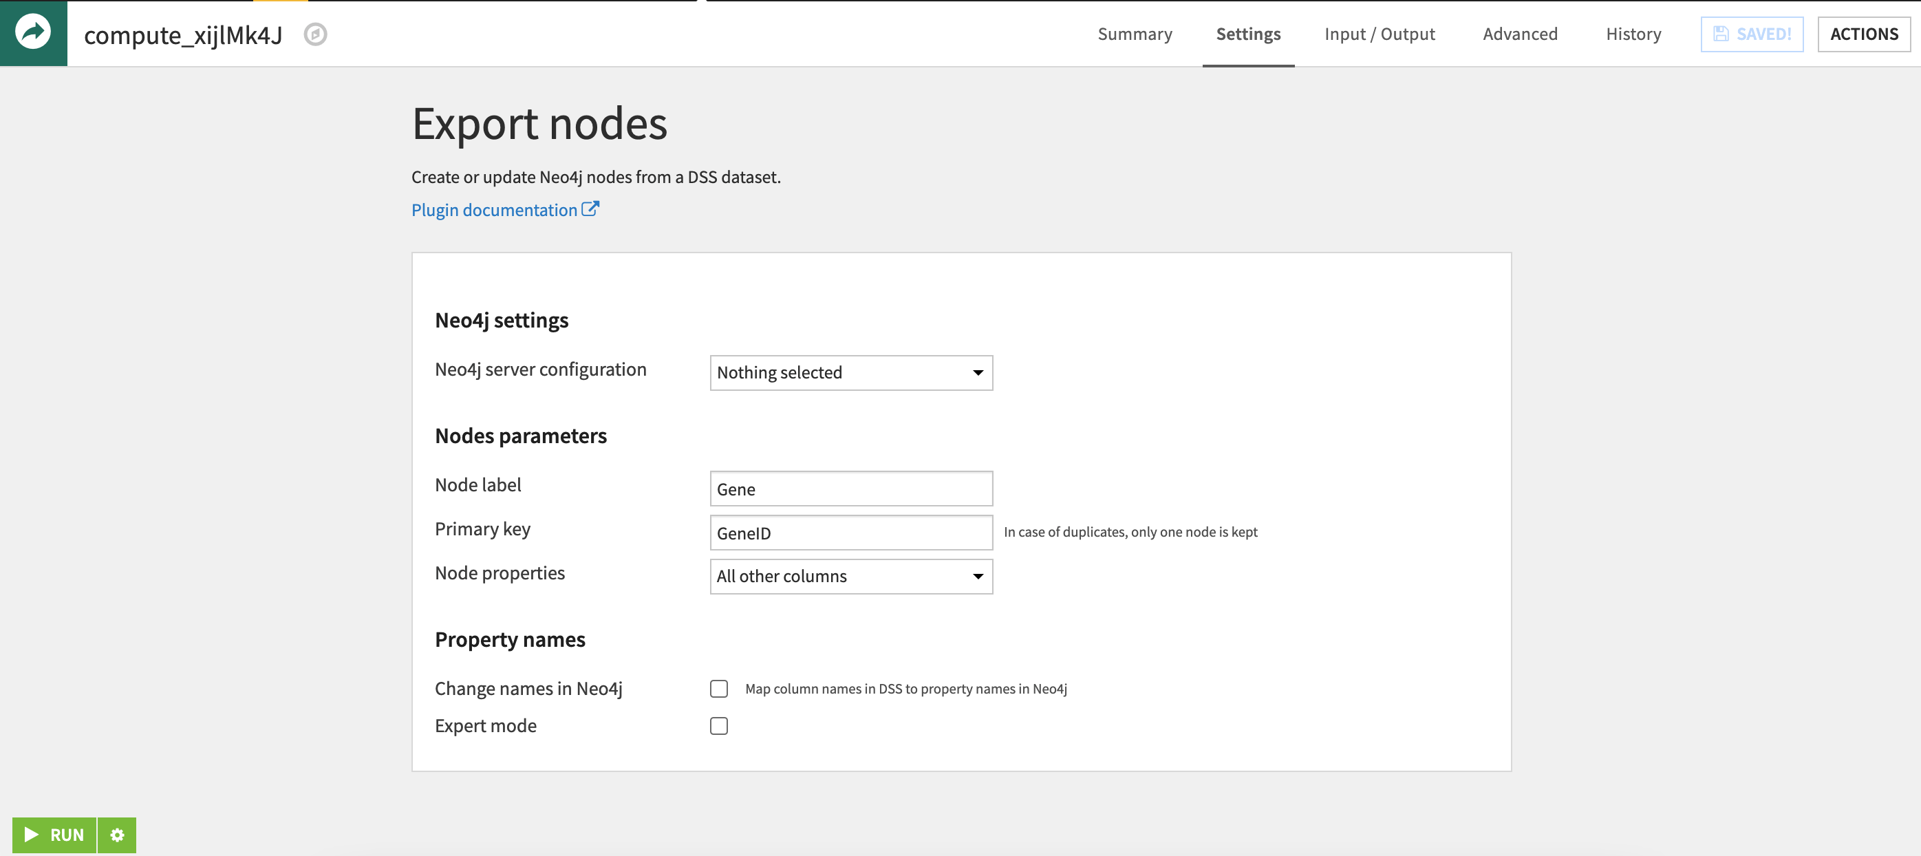Click the Node properties label
The image size is (1921, 856).
(500, 573)
